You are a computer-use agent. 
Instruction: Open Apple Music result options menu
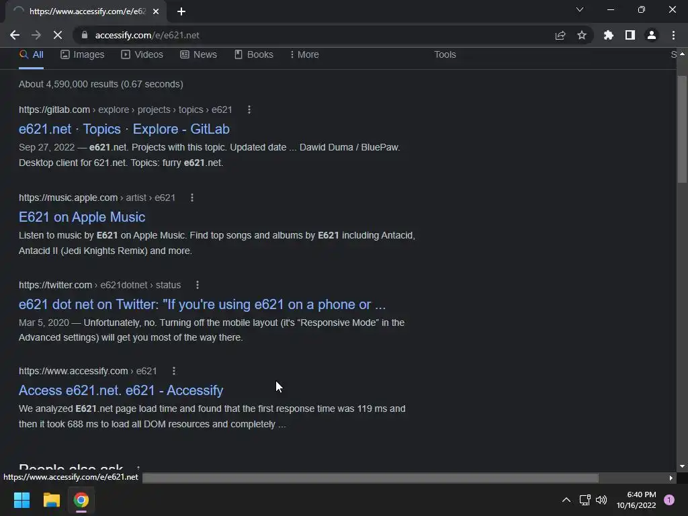pyautogui.click(x=191, y=198)
